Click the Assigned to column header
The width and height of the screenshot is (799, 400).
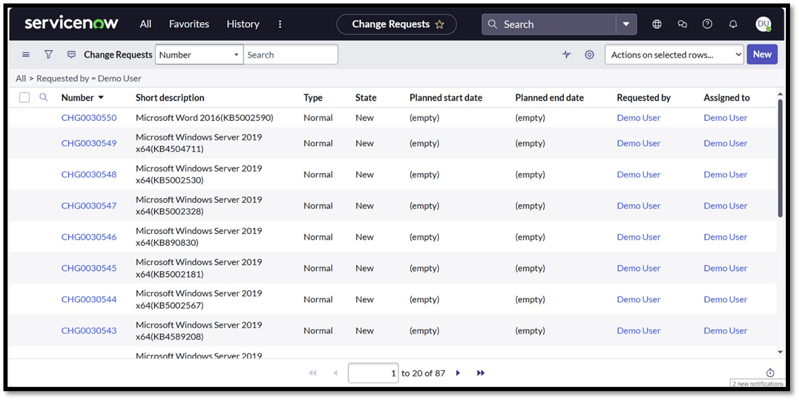pos(727,98)
